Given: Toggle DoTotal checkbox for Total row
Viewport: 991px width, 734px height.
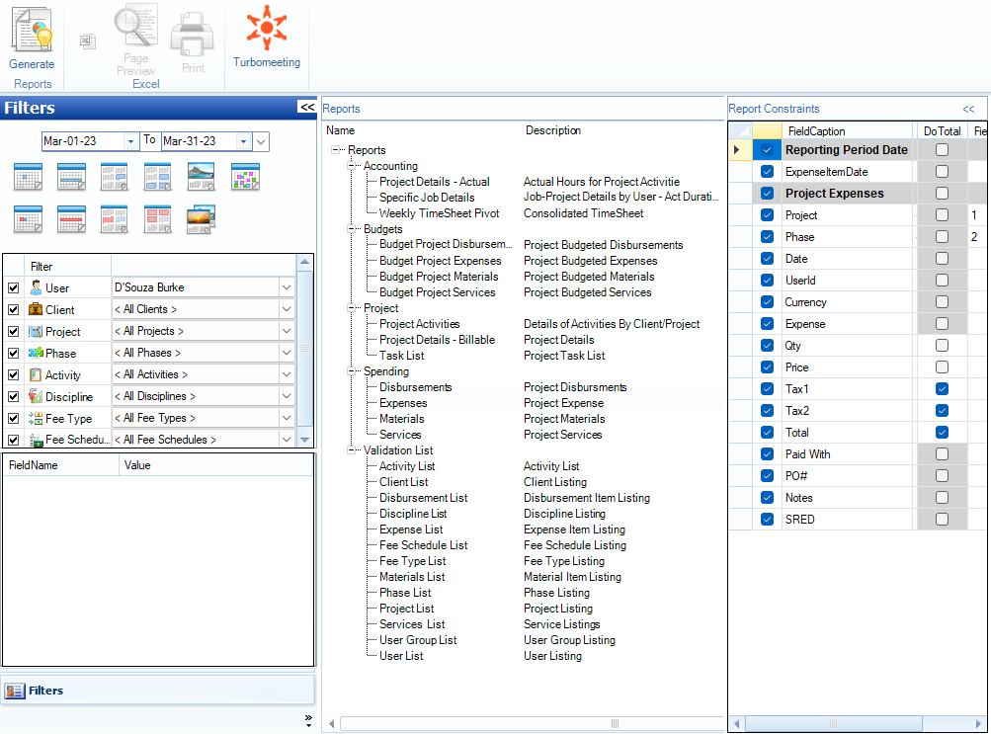Looking at the screenshot, I should click(942, 432).
